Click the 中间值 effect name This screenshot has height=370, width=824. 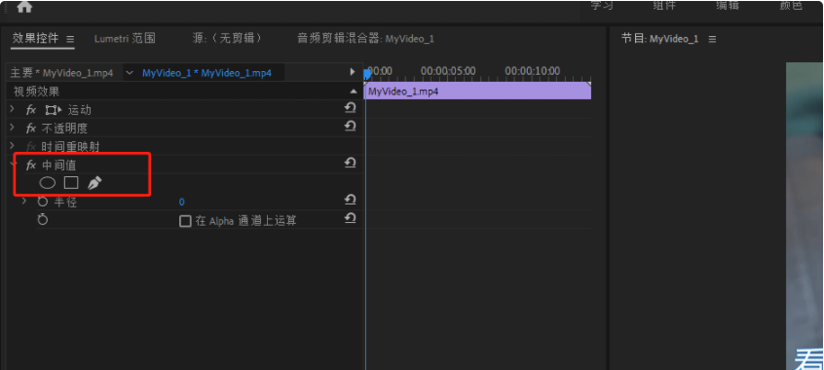point(58,165)
